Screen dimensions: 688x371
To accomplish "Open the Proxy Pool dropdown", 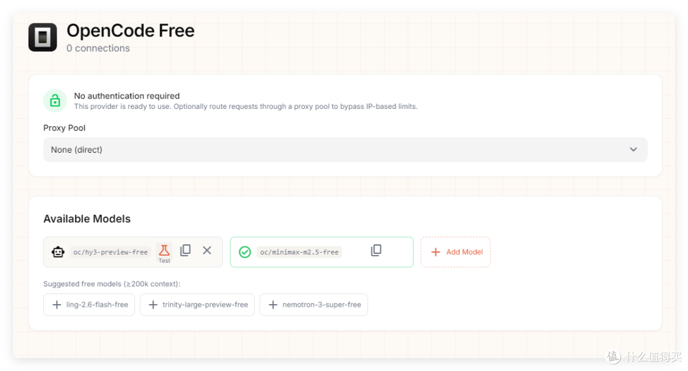I will pyautogui.click(x=345, y=150).
